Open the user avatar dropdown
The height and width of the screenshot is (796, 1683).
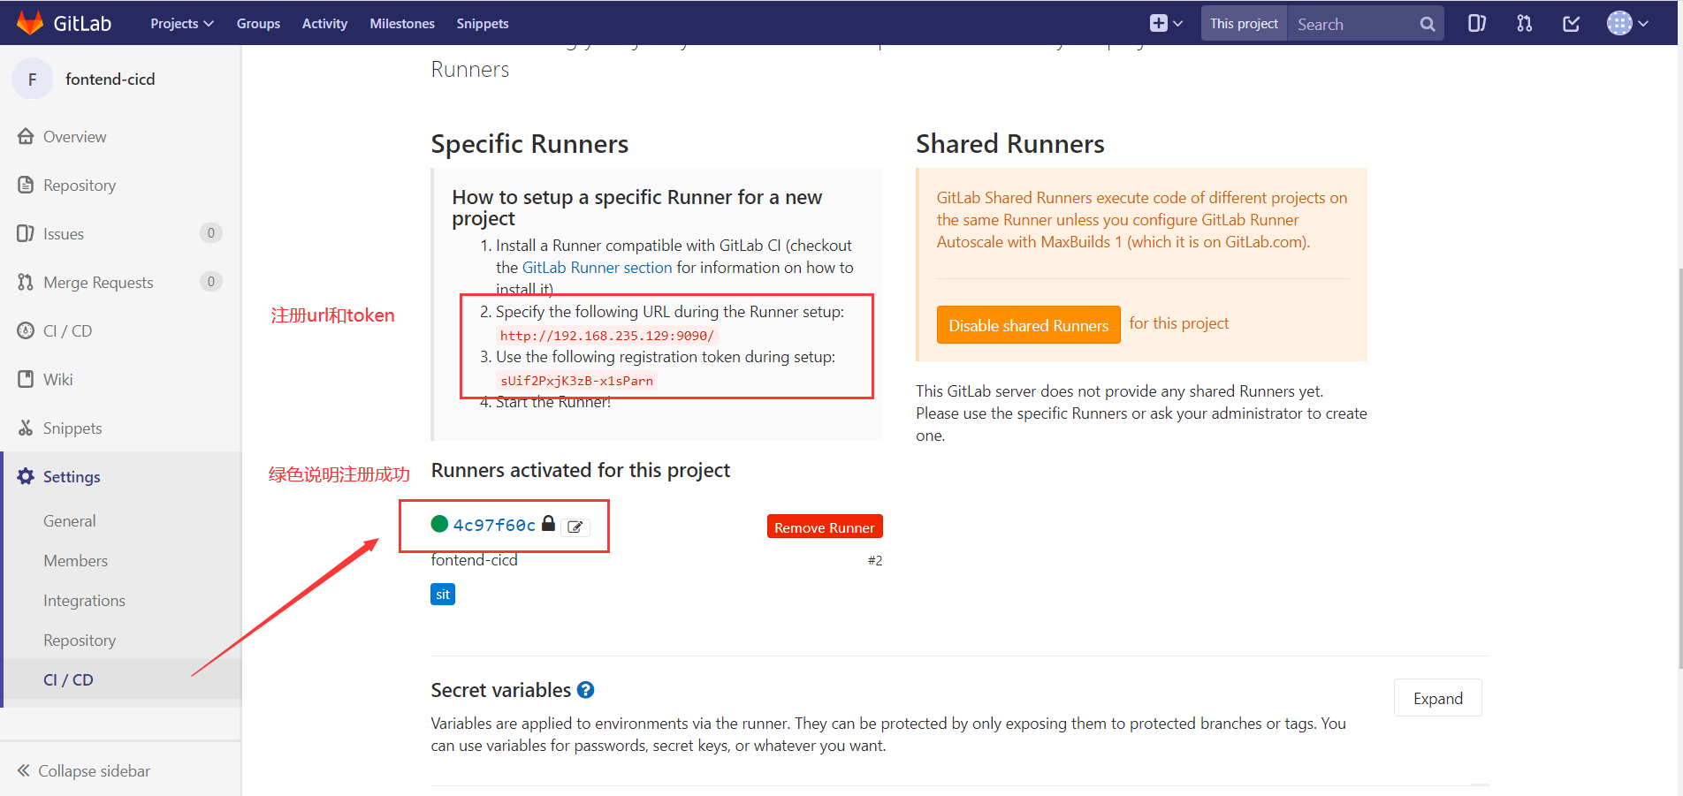(x=1627, y=24)
